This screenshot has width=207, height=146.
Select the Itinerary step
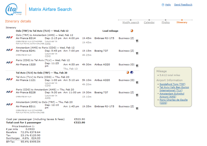[182, 22]
